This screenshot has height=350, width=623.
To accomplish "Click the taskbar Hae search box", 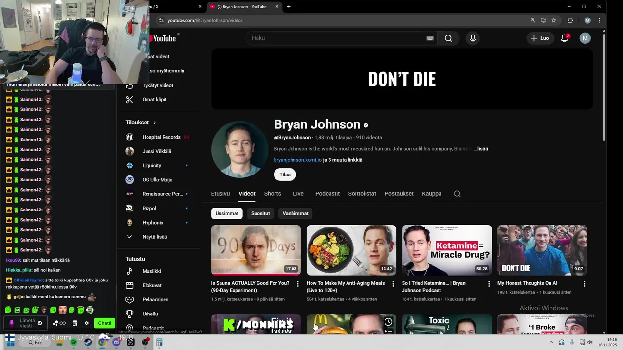I will 35,343.
